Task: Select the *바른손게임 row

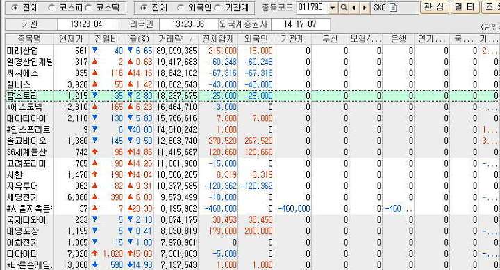Action: [252, 265]
